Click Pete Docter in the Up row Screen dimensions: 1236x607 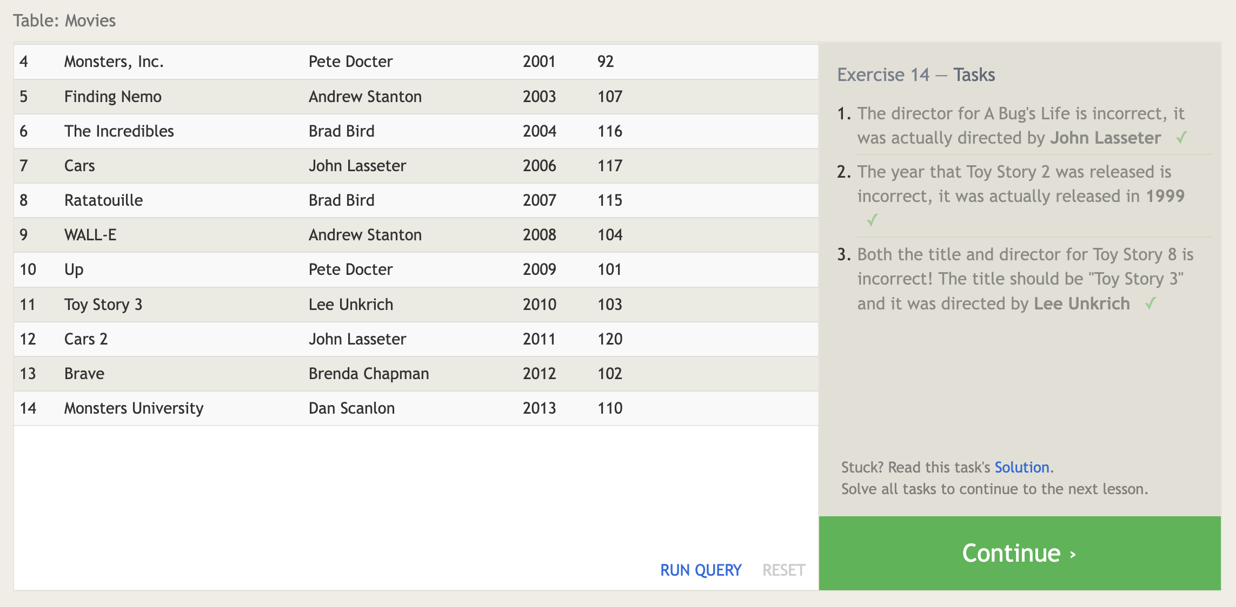coord(350,269)
